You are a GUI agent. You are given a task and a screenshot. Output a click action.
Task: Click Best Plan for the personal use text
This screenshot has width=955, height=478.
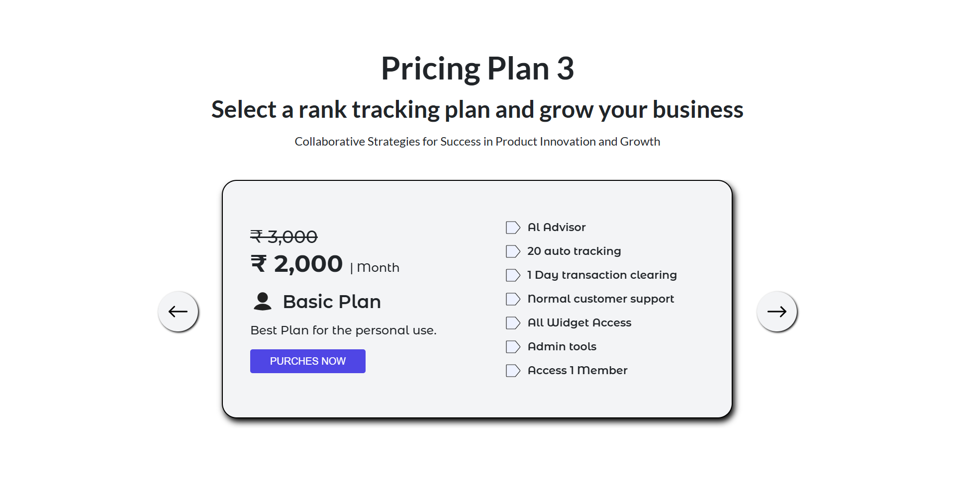coord(343,330)
